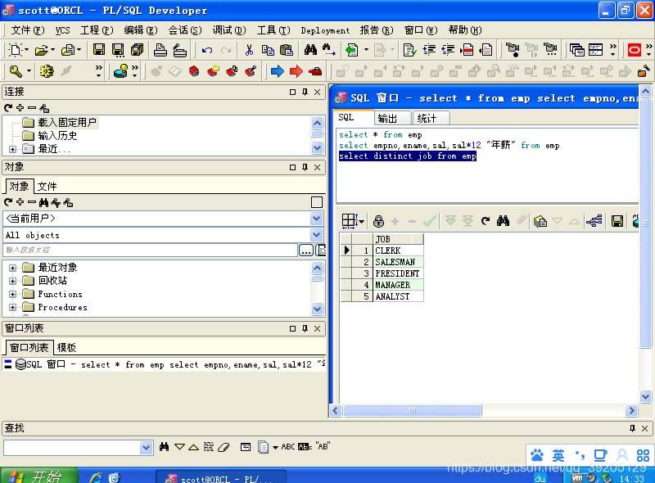Click the Print printer icon
The width and height of the screenshot is (655, 483).
[x=160, y=50]
